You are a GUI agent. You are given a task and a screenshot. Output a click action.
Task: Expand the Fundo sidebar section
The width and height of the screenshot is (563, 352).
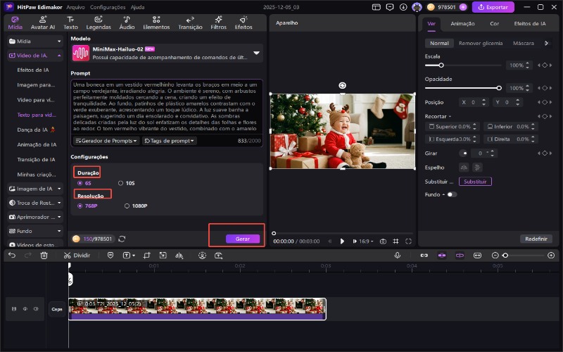point(34,231)
